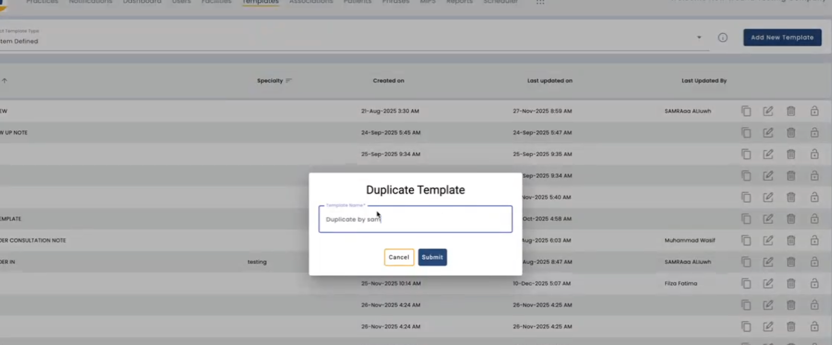The height and width of the screenshot is (345, 832).
Task: Toggle lock on Filza Fatima's template row
Action: pos(814,284)
